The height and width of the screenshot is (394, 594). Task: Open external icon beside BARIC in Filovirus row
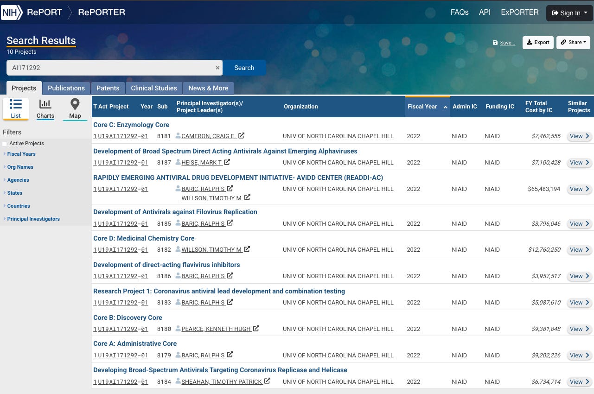pos(230,223)
